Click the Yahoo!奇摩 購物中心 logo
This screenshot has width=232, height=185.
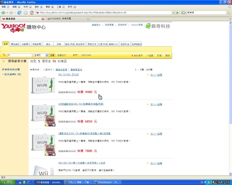[23, 28]
